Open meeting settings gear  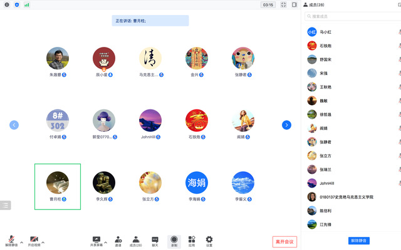coord(209,241)
